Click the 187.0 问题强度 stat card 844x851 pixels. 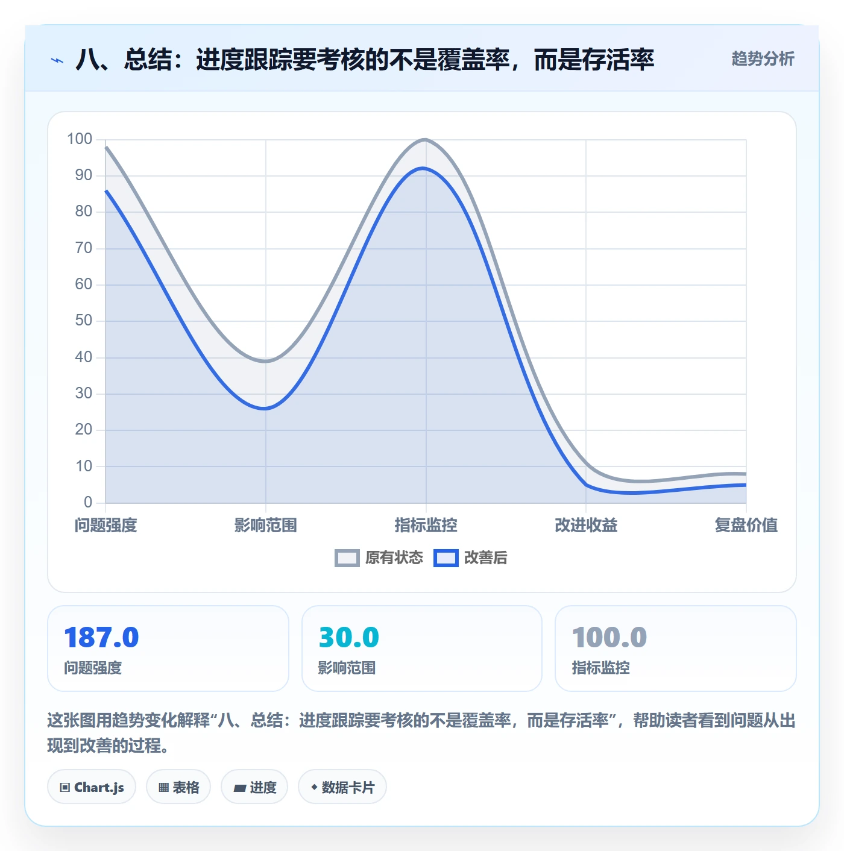coord(168,648)
